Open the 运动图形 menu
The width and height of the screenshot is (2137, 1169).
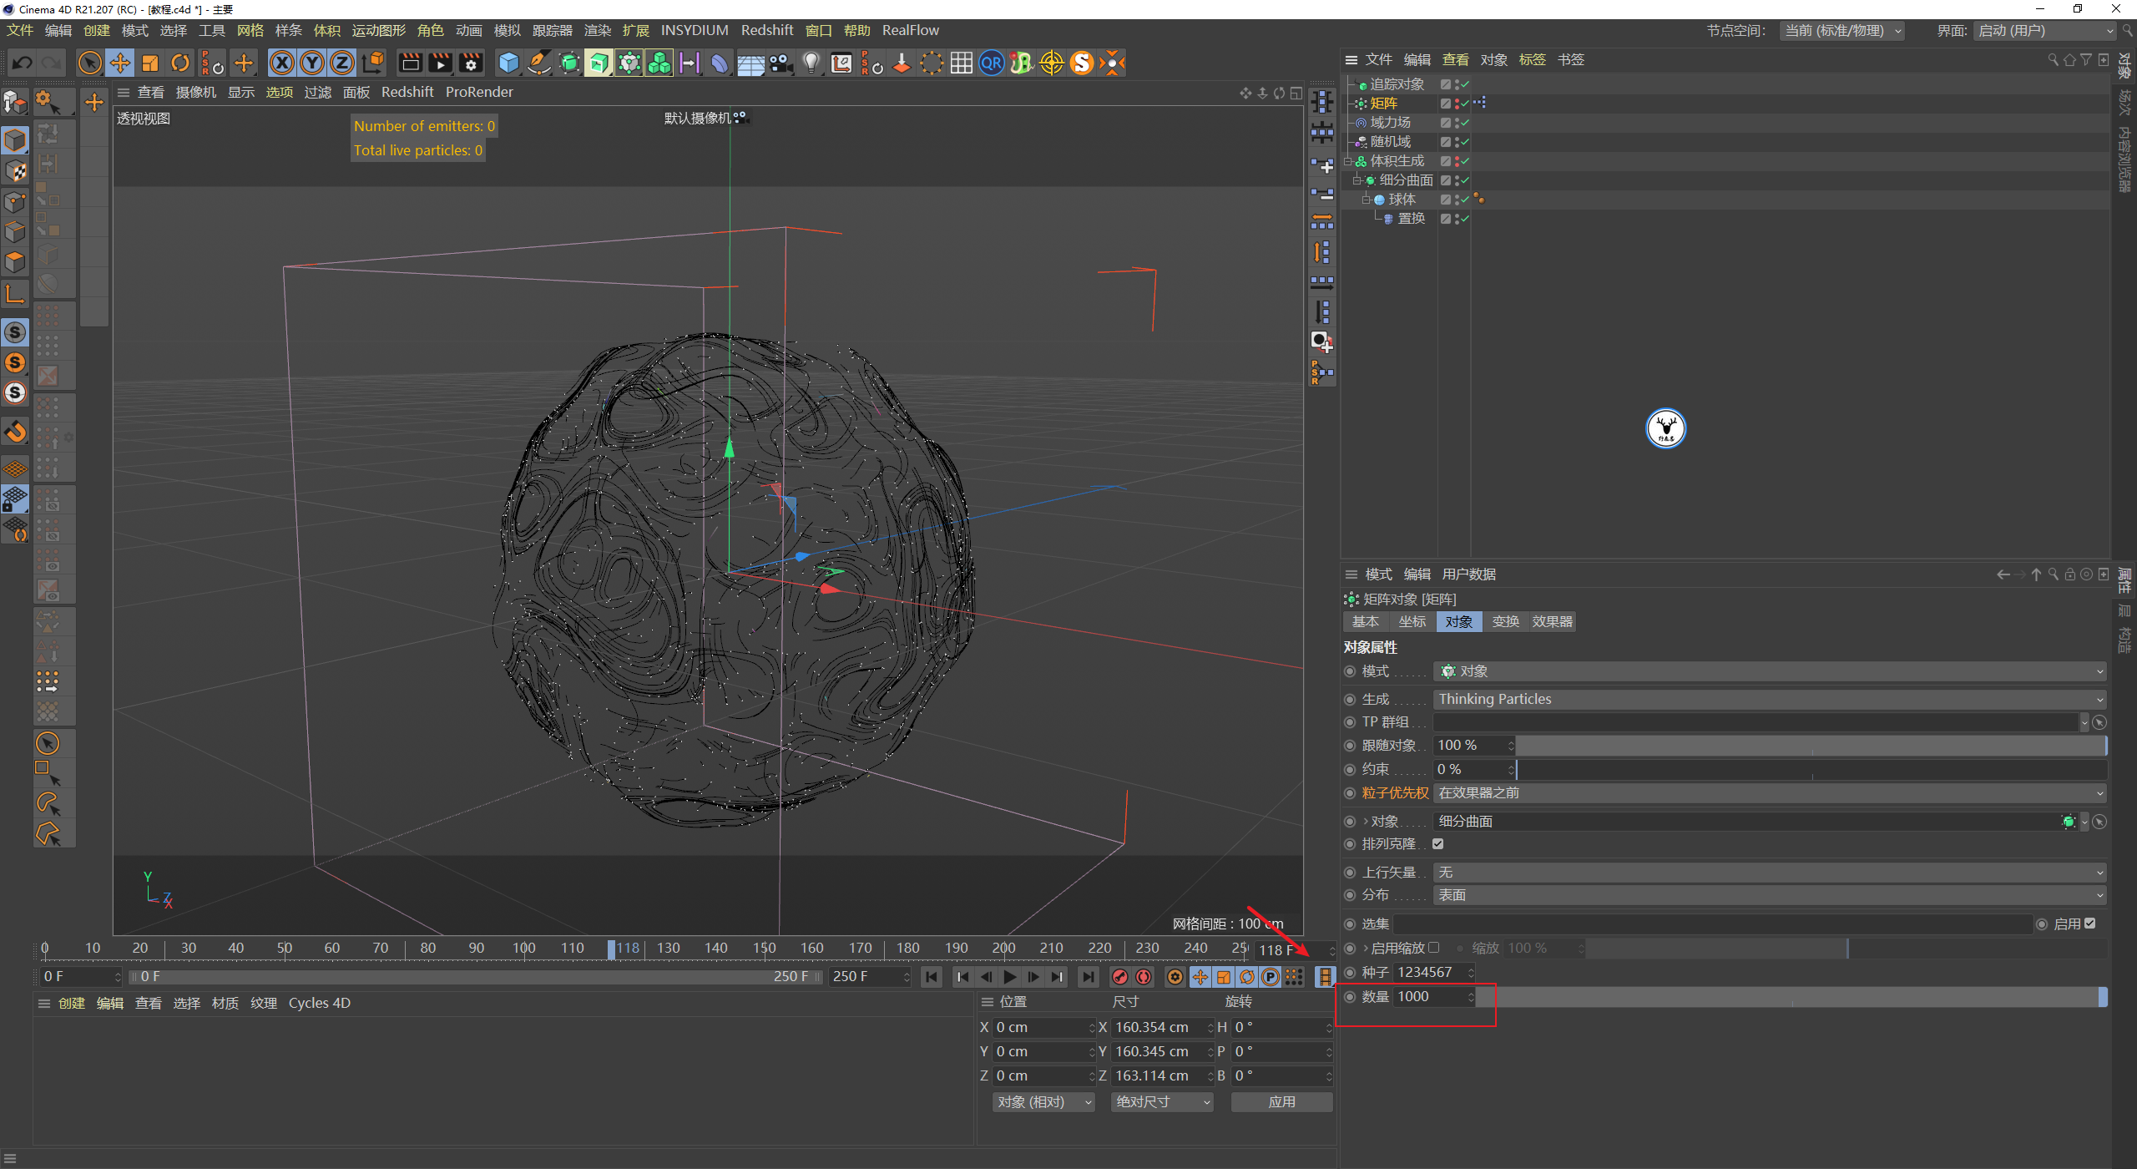click(x=378, y=30)
